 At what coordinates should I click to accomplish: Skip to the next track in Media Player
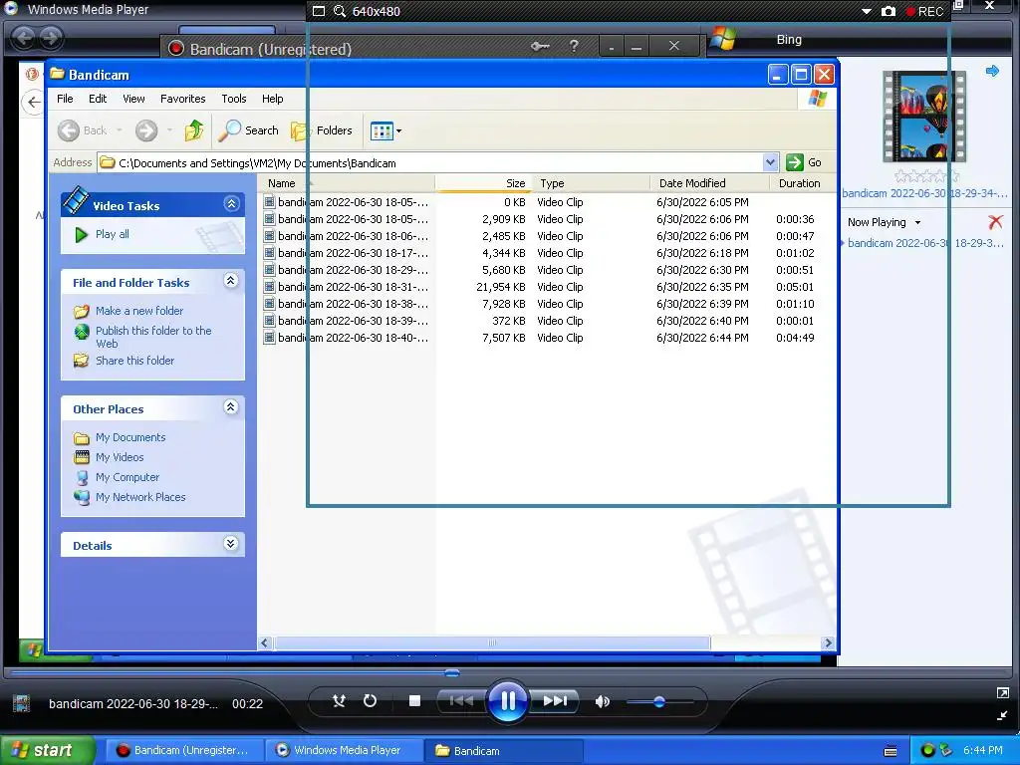point(555,700)
